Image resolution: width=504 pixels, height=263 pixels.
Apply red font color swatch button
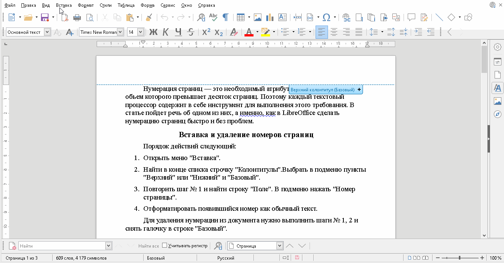[x=249, y=32]
